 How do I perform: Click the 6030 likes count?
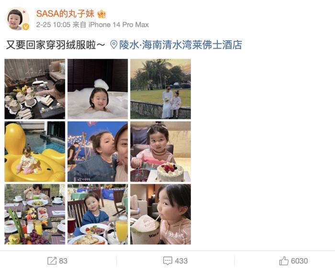coord(299,261)
